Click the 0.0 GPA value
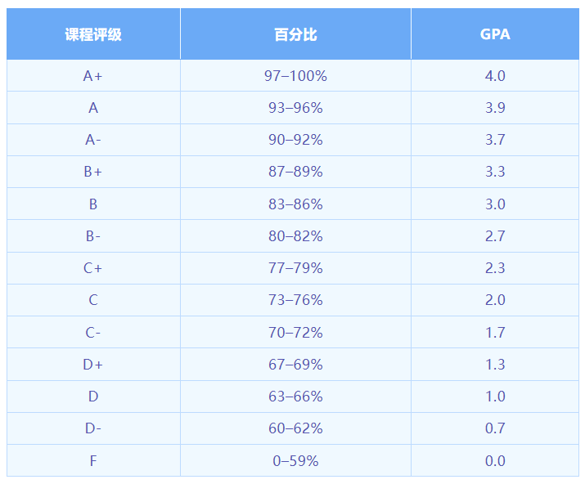The image size is (585, 484). pyautogui.click(x=495, y=461)
